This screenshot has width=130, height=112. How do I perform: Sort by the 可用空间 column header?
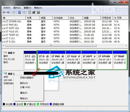107,18
